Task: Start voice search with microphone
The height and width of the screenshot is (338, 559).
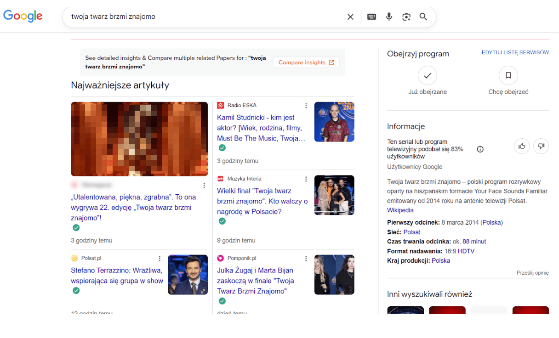Action: [x=389, y=17]
